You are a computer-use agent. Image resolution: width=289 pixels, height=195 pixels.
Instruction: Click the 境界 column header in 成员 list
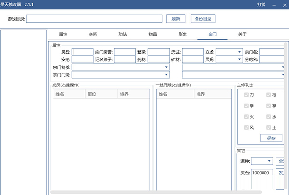[x=133, y=94]
